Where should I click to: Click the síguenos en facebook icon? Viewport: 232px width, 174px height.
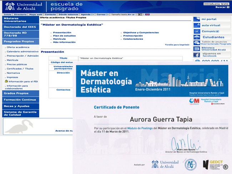click(x=197, y=55)
